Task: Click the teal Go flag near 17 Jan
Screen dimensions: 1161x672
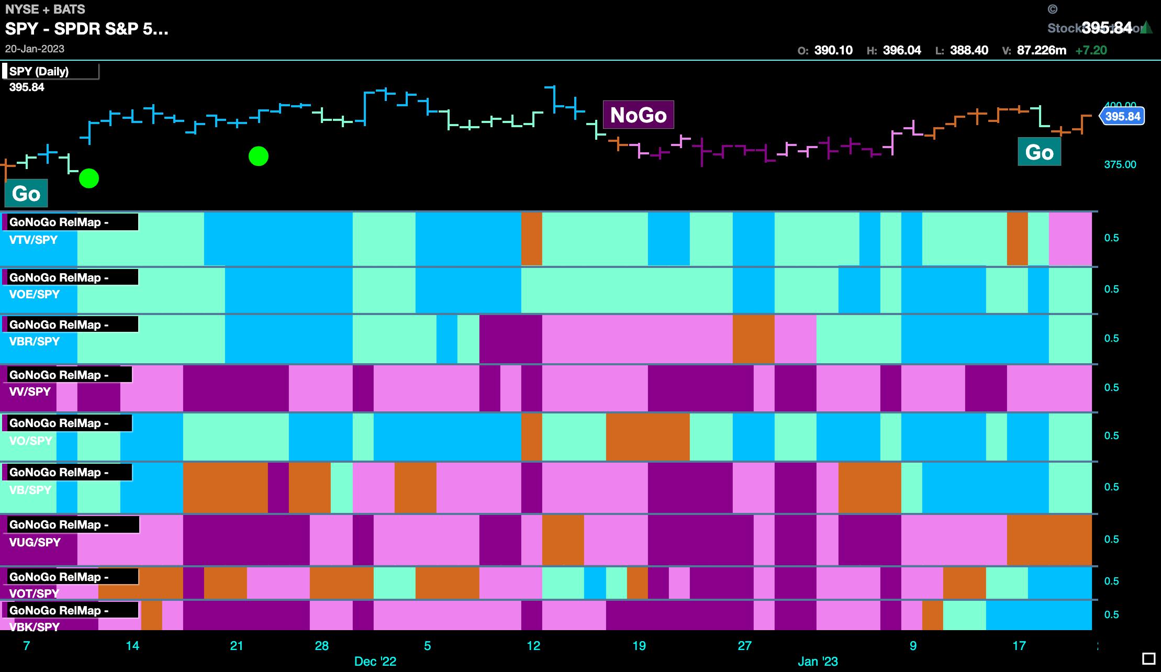Action: pyautogui.click(x=1039, y=152)
